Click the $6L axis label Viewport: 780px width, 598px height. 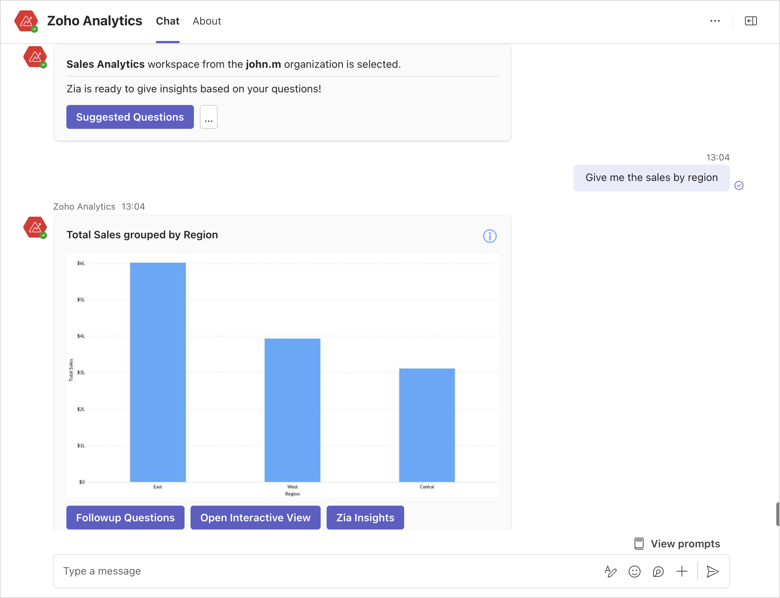[x=81, y=263]
